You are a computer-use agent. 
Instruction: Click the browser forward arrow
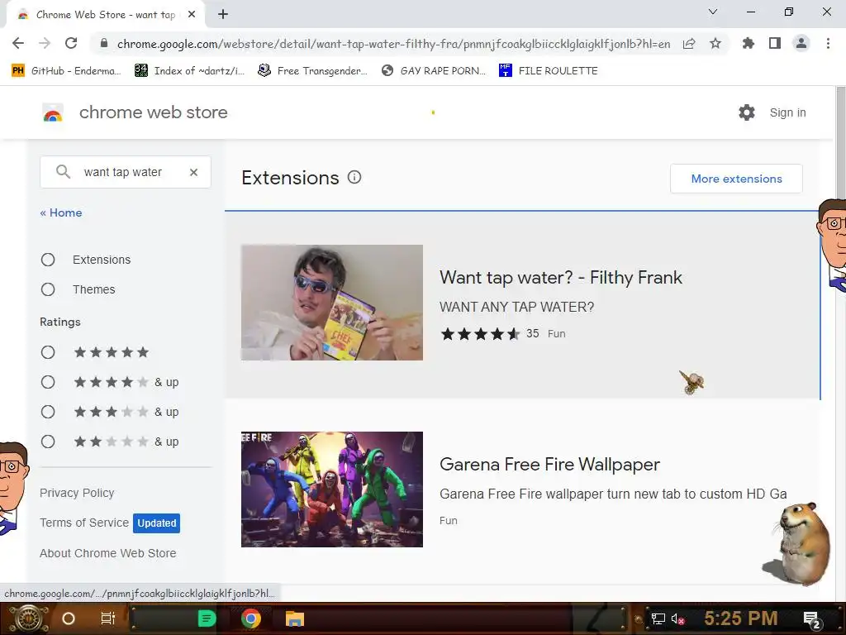pos(45,43)
